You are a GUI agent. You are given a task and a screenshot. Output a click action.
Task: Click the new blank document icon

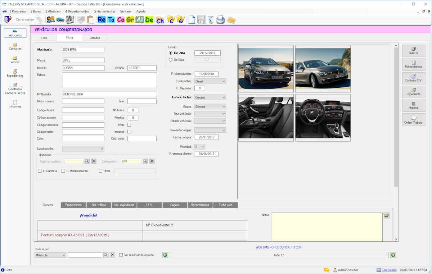point(192,19)
